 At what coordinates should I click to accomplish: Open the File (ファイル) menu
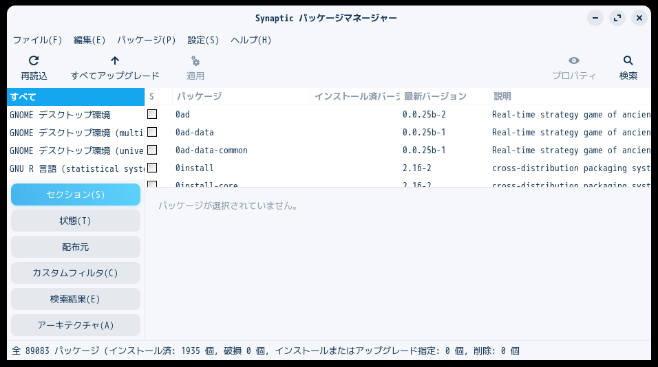pos(37,40)
